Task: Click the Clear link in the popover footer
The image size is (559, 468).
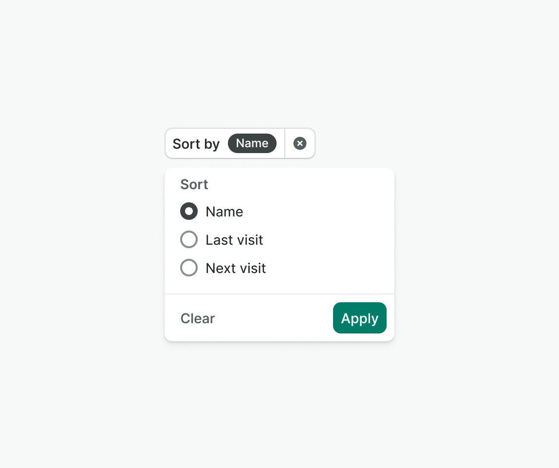Action: (x=198, y=318)
